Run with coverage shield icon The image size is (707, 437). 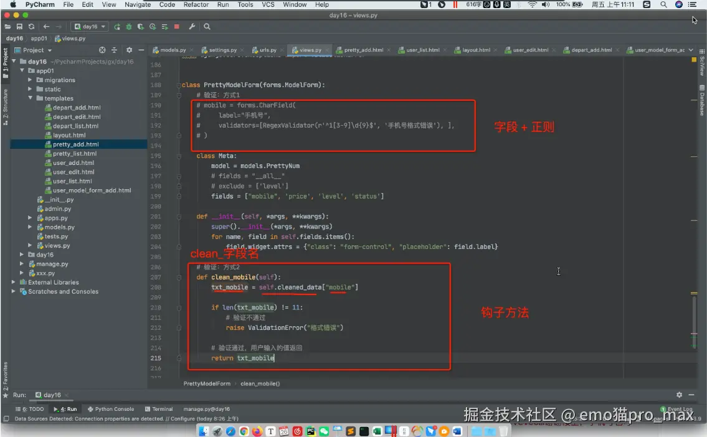(x=141, y=27)
